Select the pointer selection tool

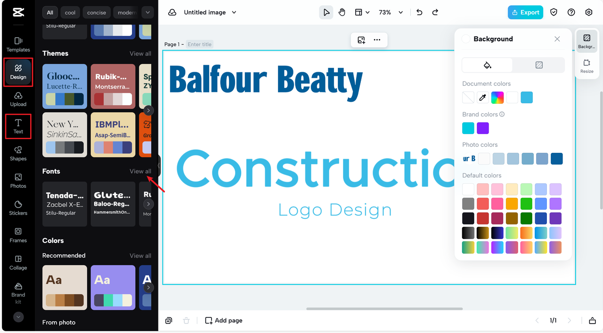coord(326,12)
